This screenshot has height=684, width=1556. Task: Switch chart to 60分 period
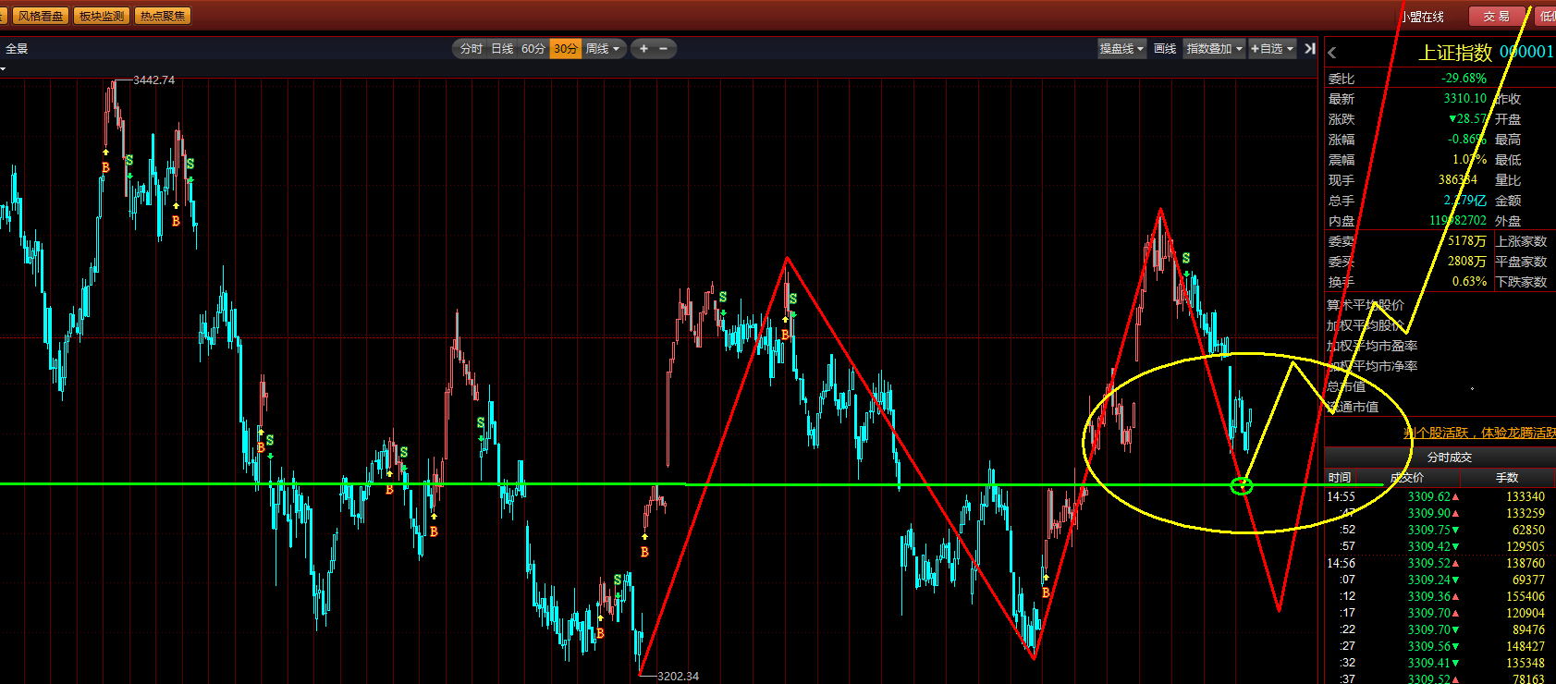(x=533, y=49)
